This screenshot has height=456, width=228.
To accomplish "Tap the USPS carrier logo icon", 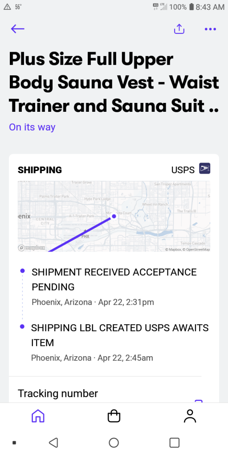I will 204,169.
